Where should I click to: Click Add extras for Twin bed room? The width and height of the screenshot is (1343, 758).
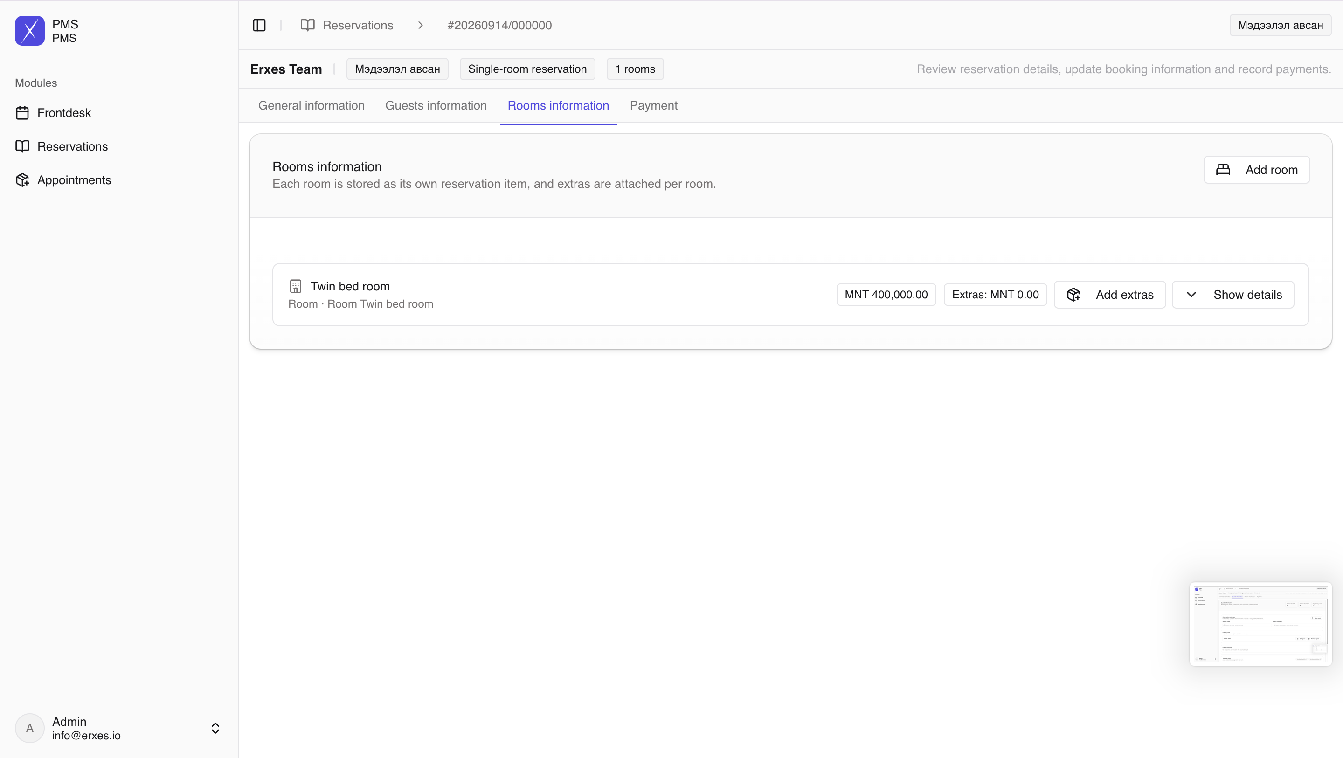click(1109, 295)
